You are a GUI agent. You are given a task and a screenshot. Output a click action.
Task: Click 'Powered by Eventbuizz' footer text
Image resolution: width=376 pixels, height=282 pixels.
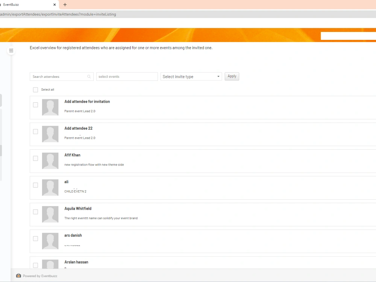[x=40, y=276]
